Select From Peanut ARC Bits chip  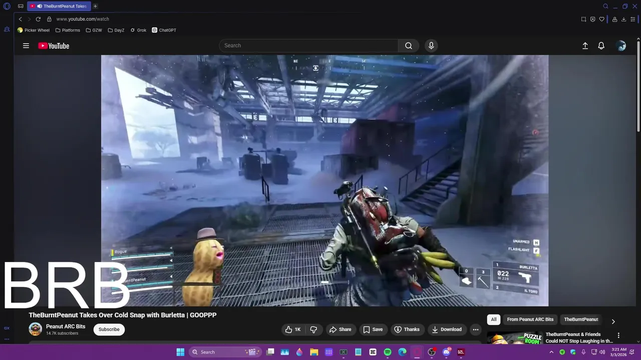[530, 319]
